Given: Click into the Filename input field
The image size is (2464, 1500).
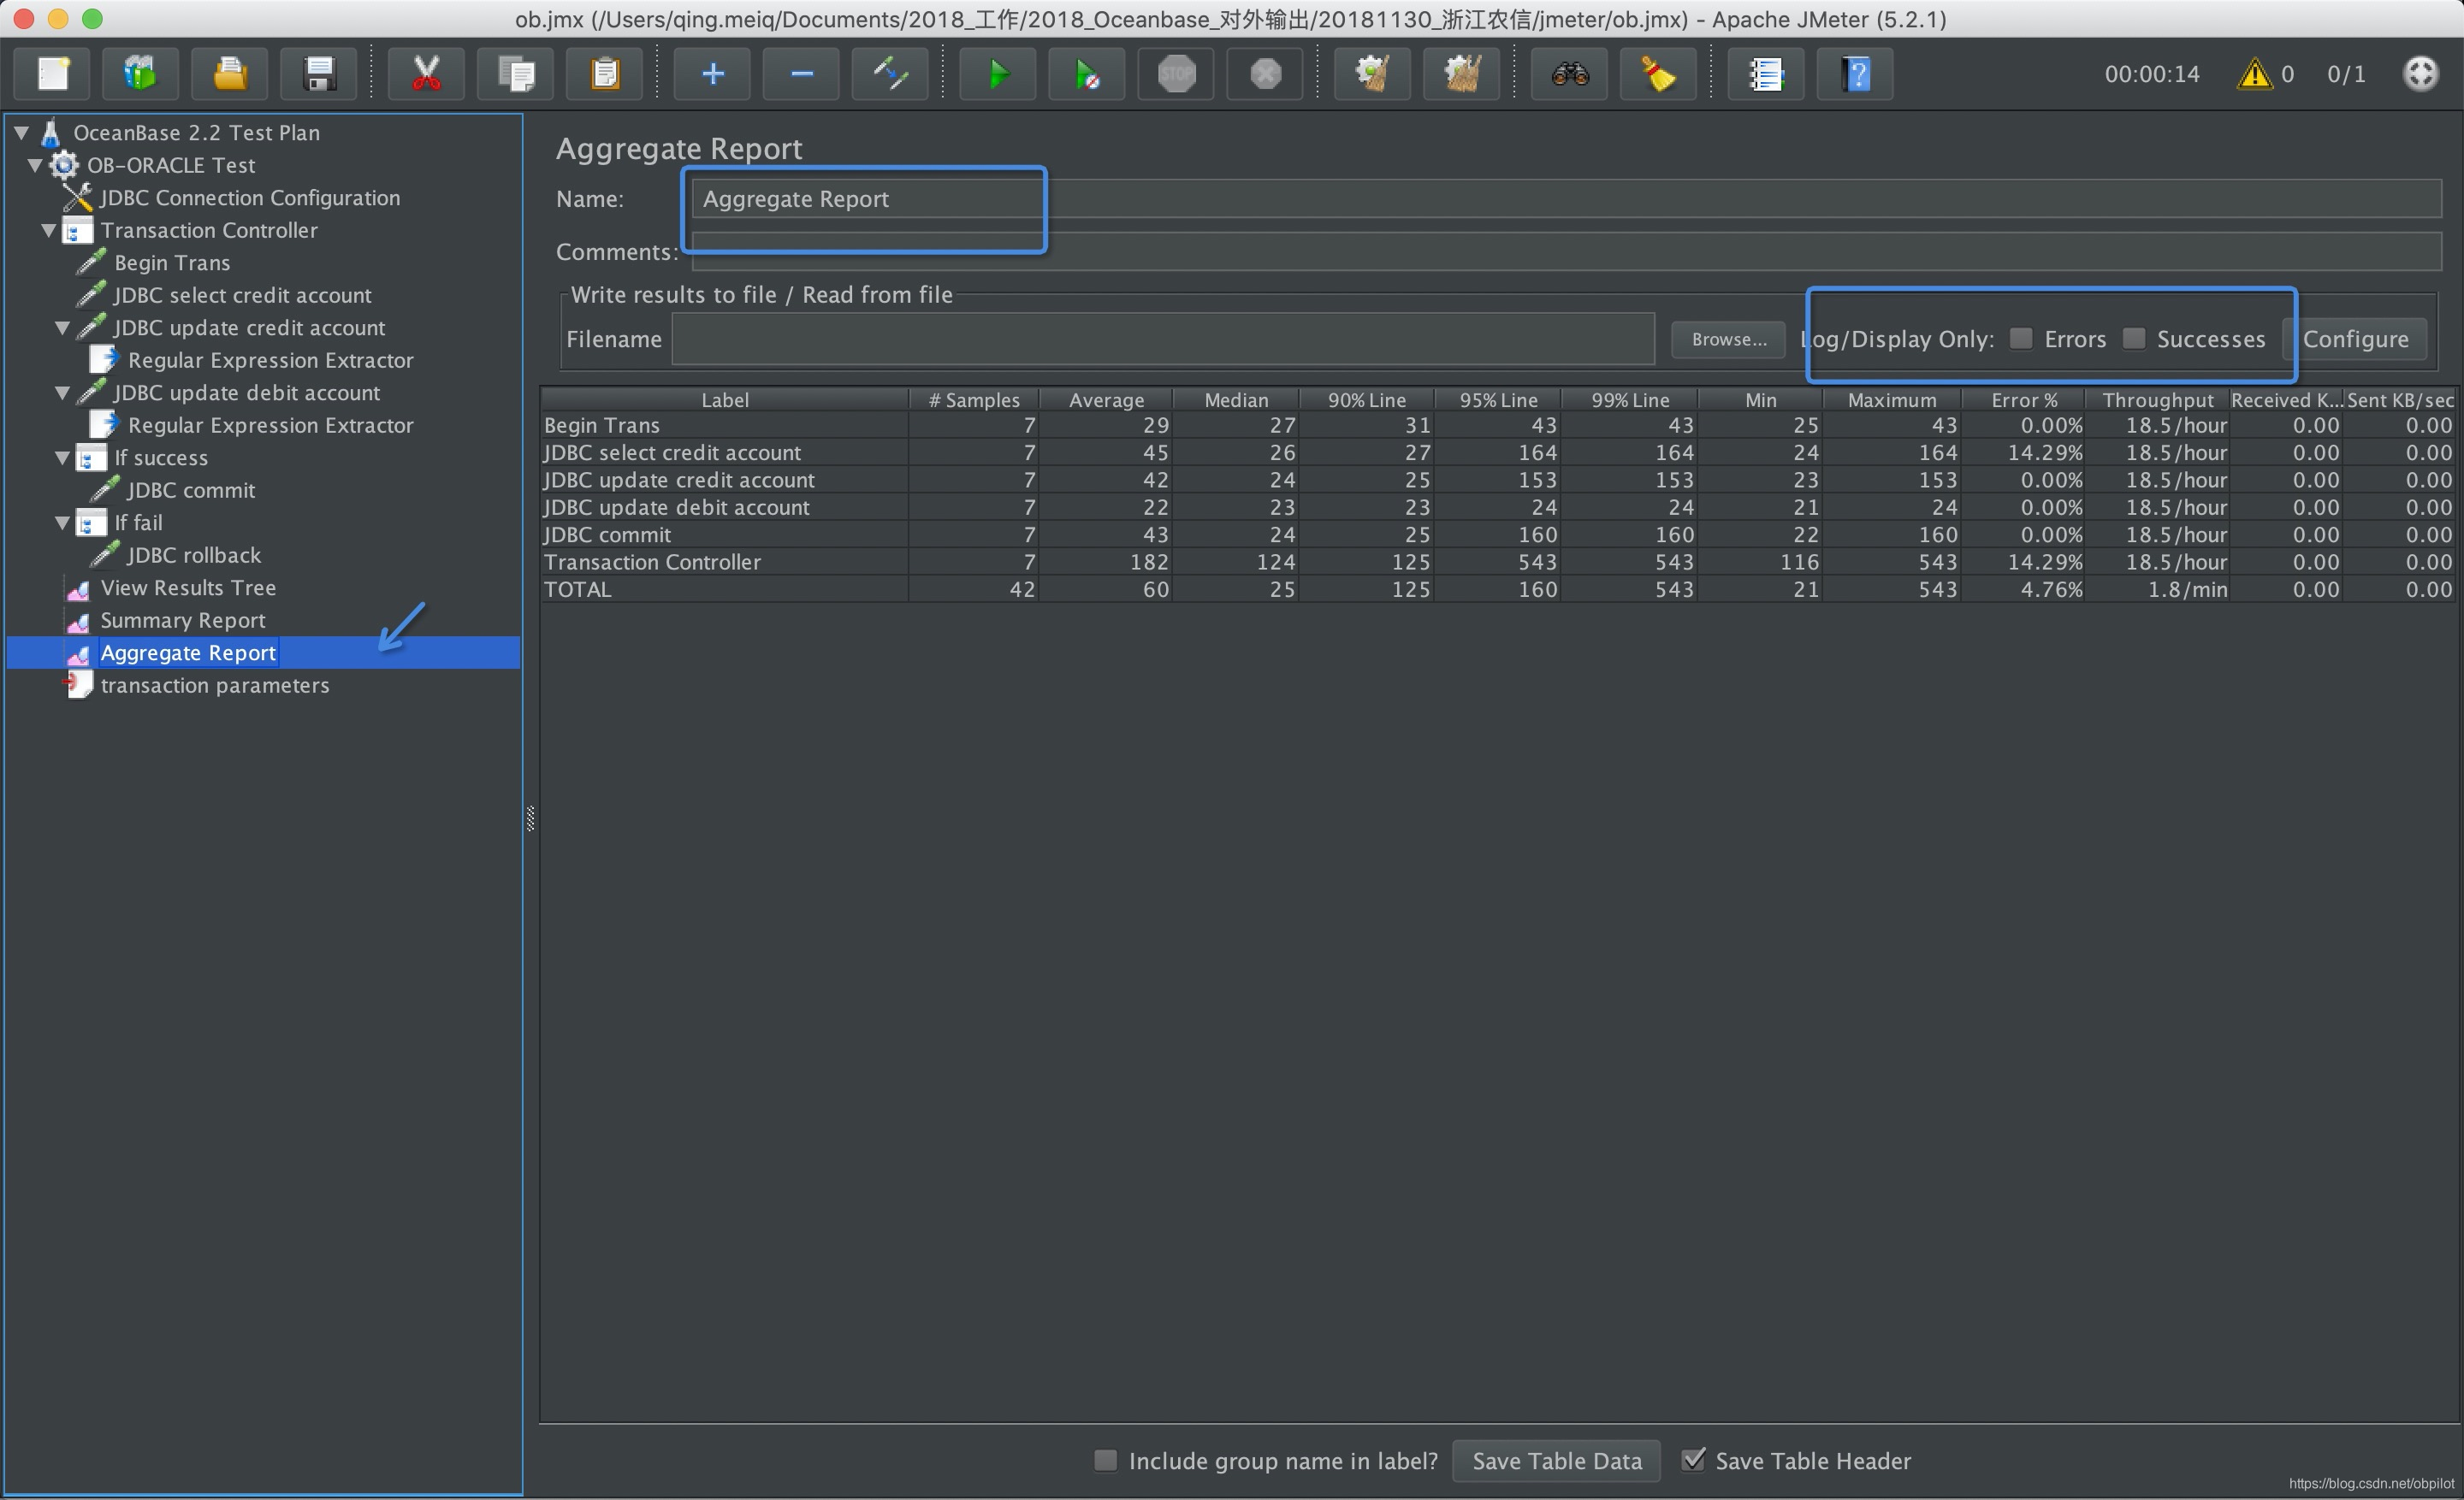Looking at the screenshot, I should (x=1163, y=340).
